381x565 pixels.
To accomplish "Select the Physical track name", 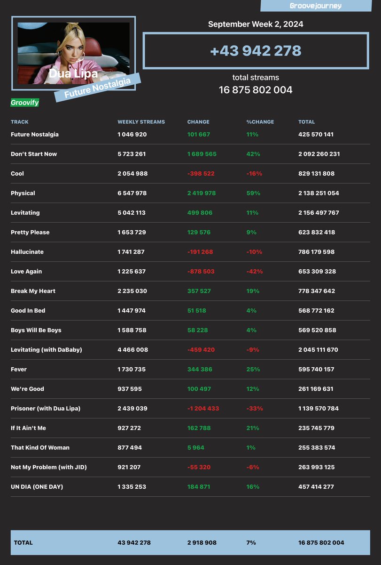I will click(23, 193).
